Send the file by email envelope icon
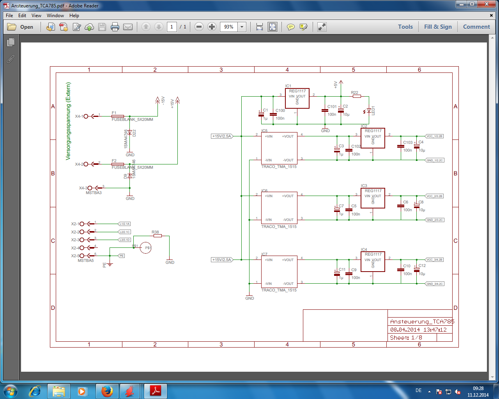This screenshot has height=399, width=499. click(128, 27)
